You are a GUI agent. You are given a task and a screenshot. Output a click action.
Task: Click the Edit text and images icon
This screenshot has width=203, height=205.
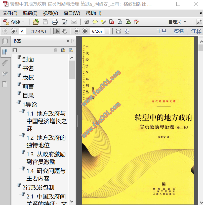tap(137, 22)
